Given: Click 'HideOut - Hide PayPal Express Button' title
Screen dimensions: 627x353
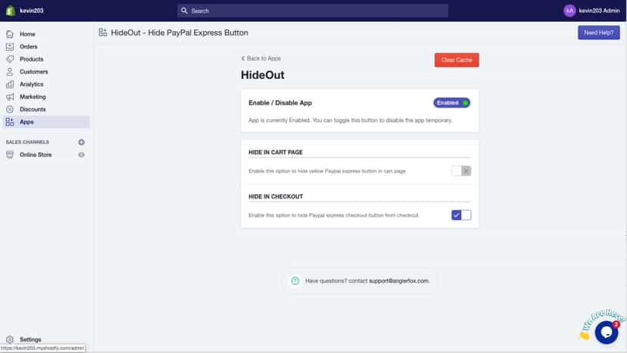Looking at the screenshot, I should [179, 33].
